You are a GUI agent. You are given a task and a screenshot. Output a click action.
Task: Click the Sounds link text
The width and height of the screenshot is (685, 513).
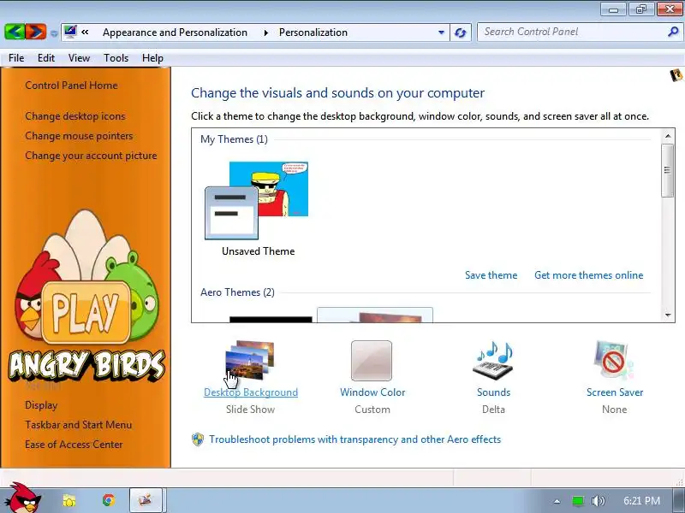click(x=494, y=392)
